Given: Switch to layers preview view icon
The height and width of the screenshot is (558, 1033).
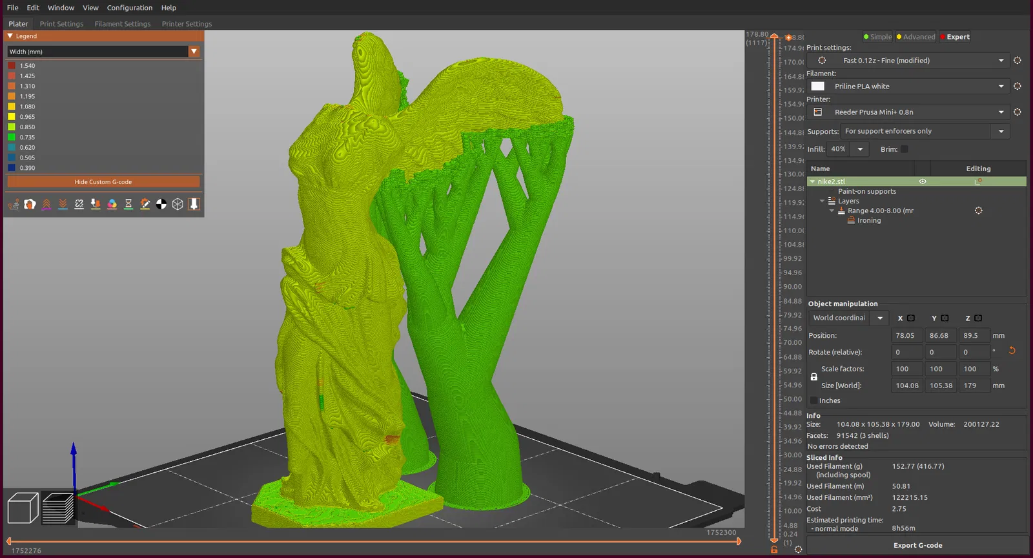Looking at the screenshot, I should click(x=58, y=508).
